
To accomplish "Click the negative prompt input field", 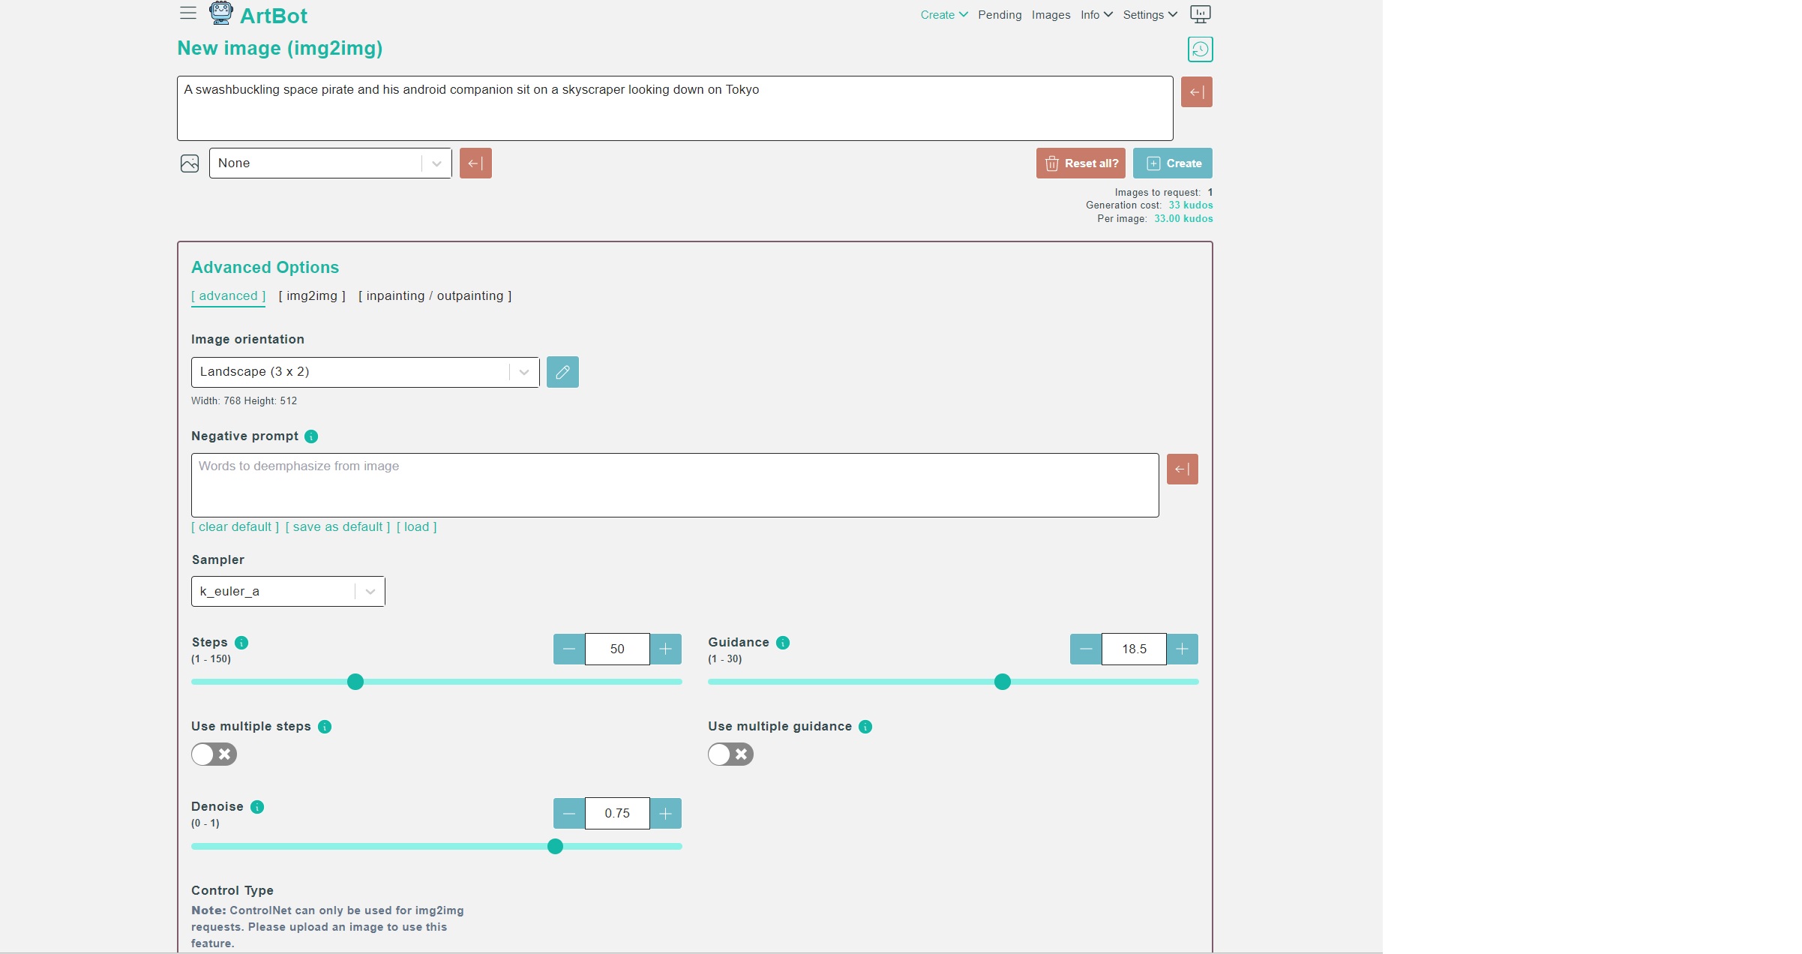I will [675, 484].
